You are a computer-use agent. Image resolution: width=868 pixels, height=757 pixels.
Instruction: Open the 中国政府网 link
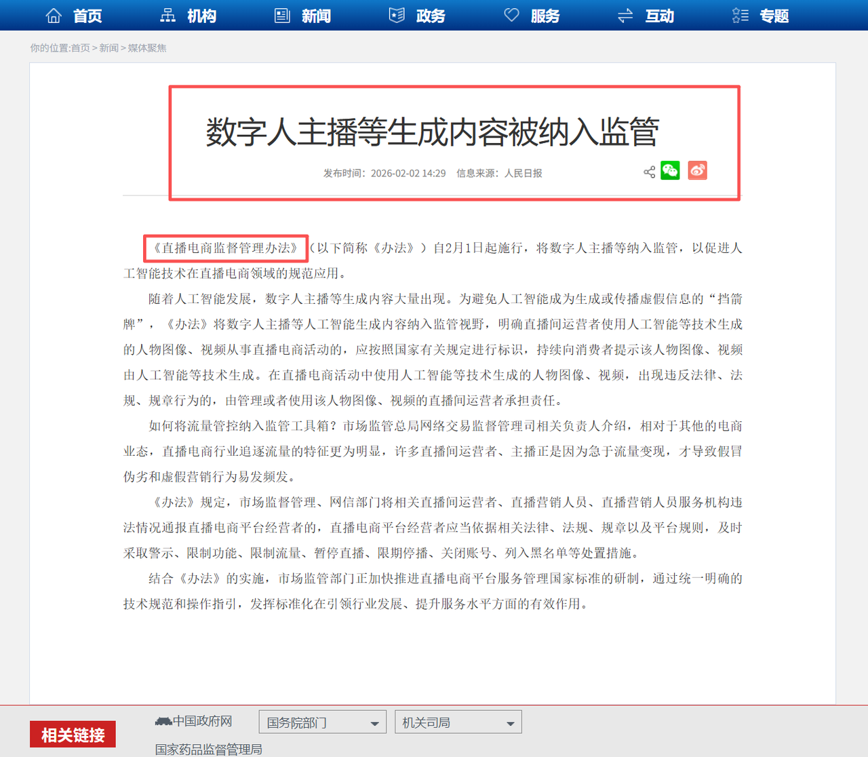(203, 721)
